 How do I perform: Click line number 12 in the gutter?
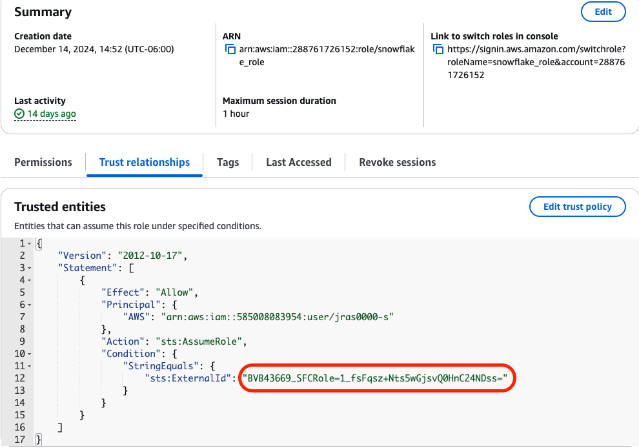pos(19,378)
